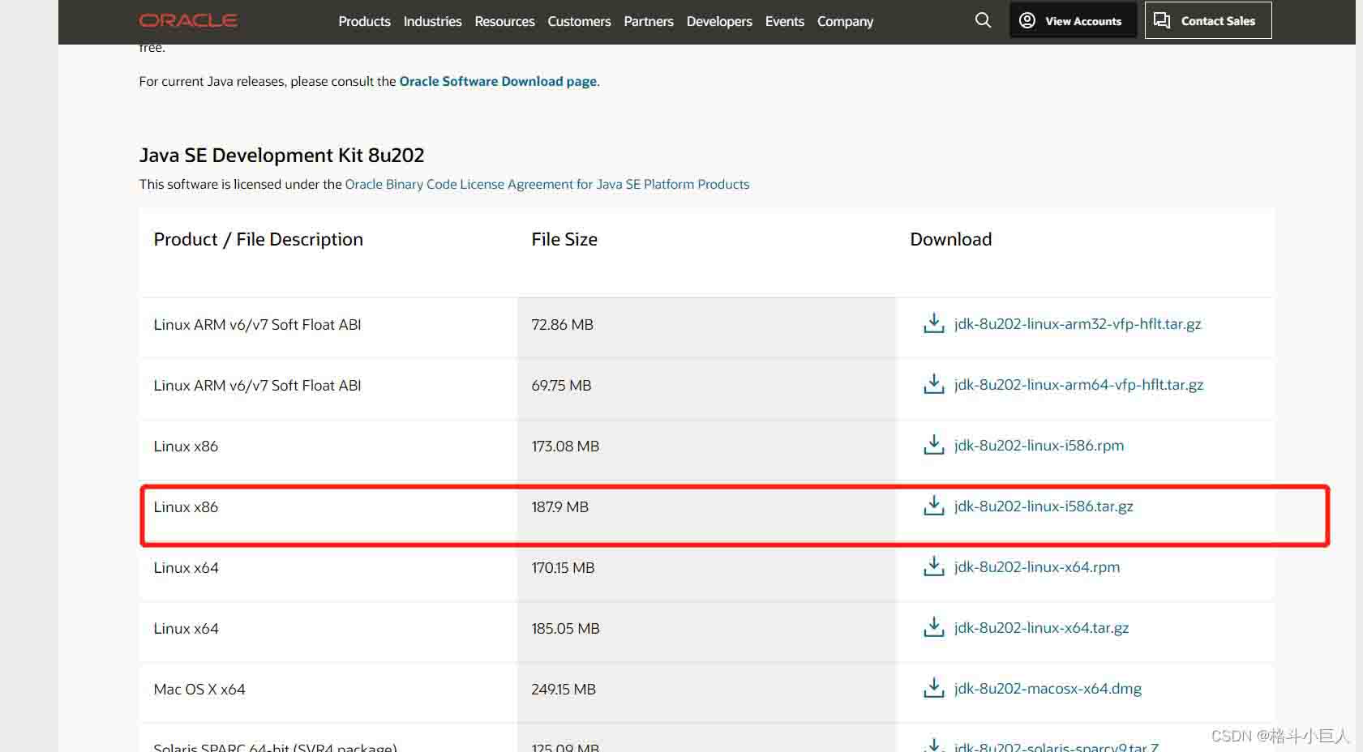Open the search magnifier icon

pyautogui.click(x=983, y=20)
